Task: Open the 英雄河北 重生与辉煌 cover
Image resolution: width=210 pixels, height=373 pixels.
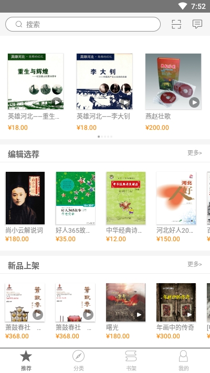Action: coord(36,81)
